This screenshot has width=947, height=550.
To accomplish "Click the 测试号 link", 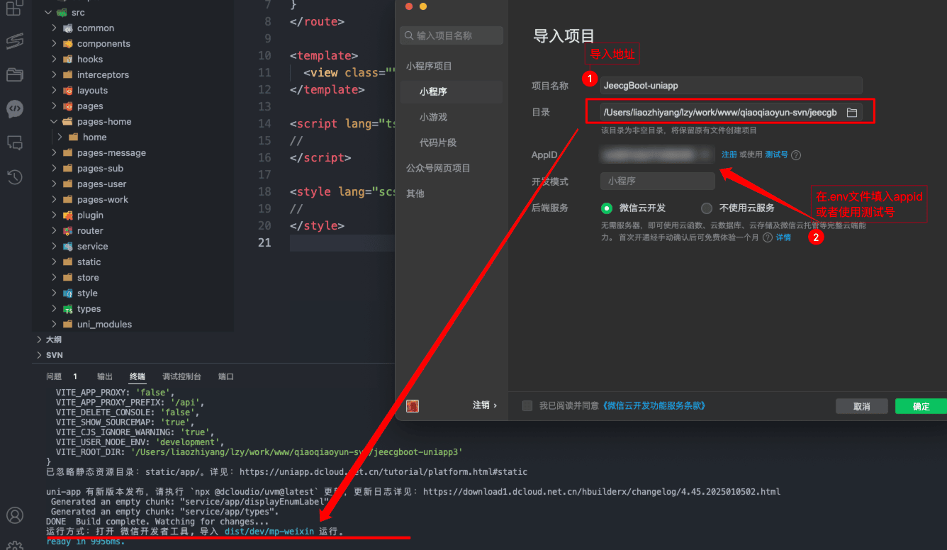I will 776,155.
